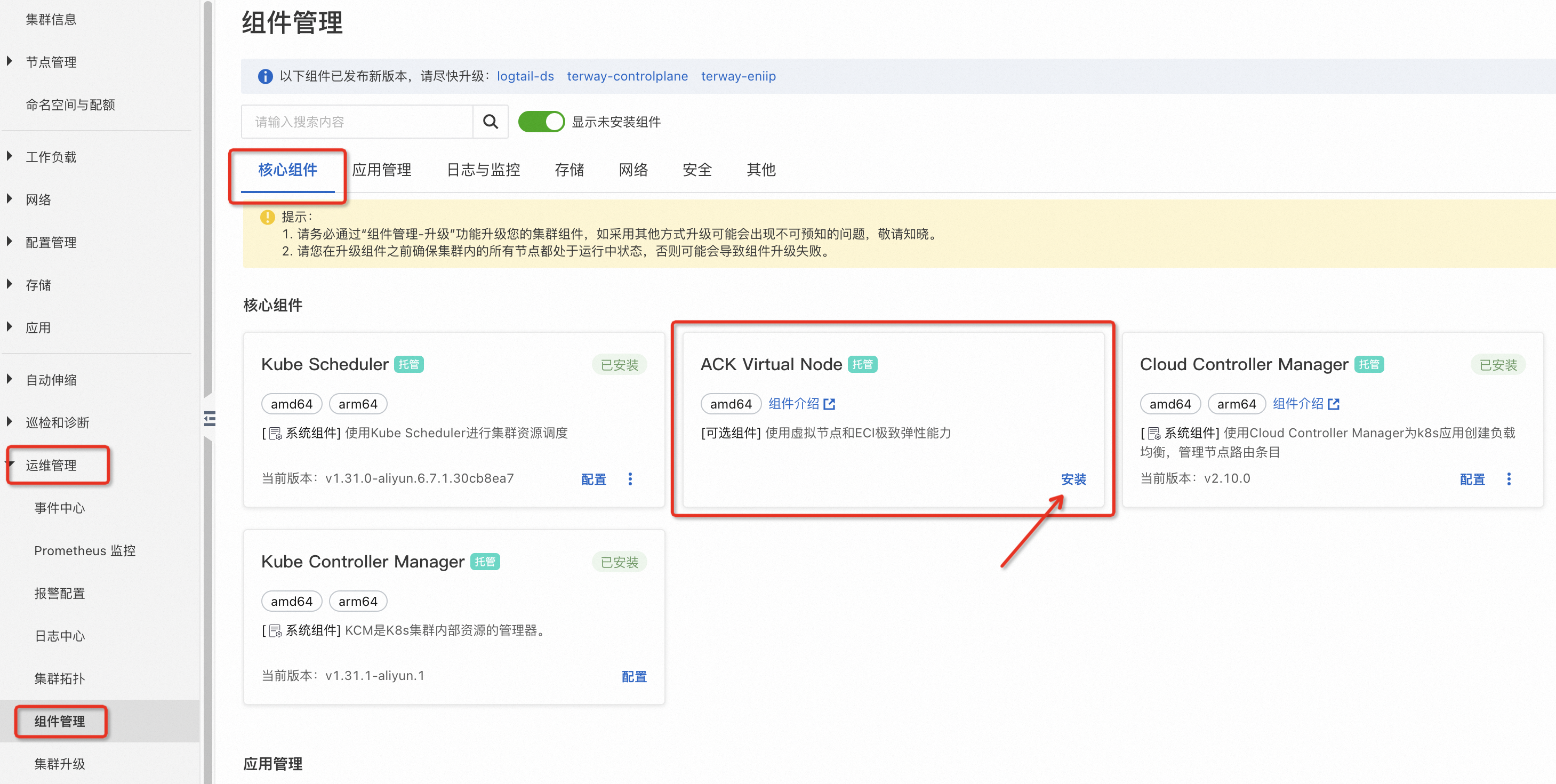Click the blue info icon in upgrade notice
Viewport: 1556px width, 784px height.
coord(264,76)
